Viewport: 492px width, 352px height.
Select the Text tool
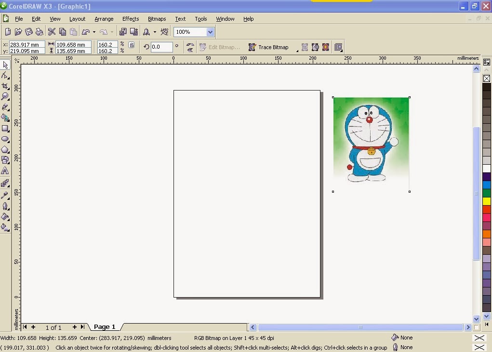(x=5, y=171)
